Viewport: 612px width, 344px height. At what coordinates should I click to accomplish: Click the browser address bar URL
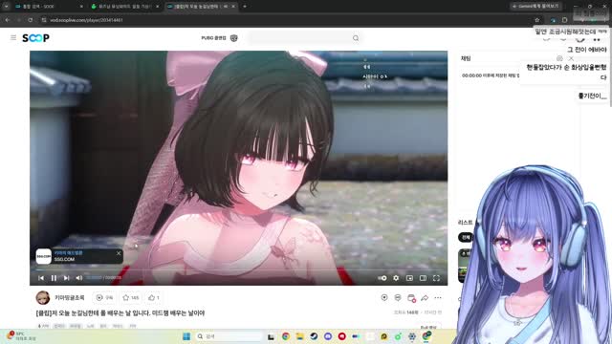point(86,20)
